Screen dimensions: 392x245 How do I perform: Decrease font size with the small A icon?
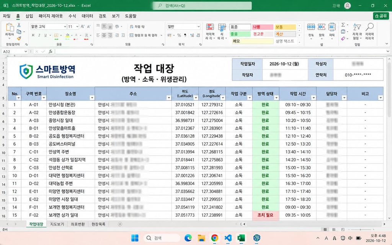(x=88, y=26)
